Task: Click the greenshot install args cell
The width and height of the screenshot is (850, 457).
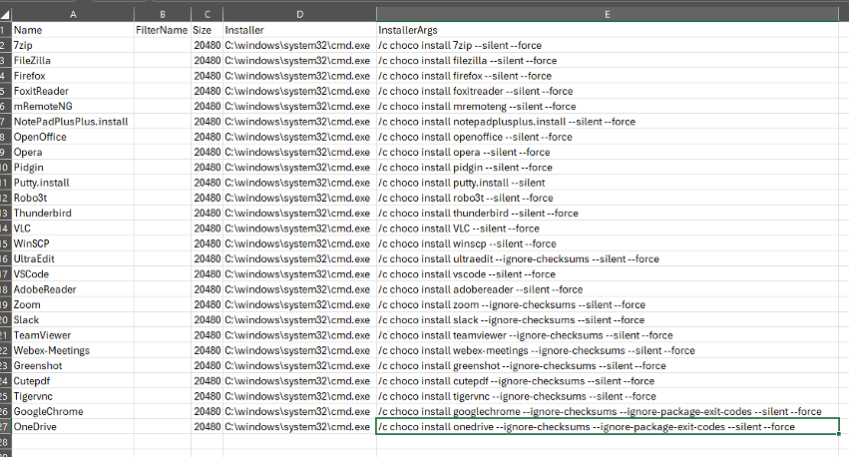Action: coord(608,365)
